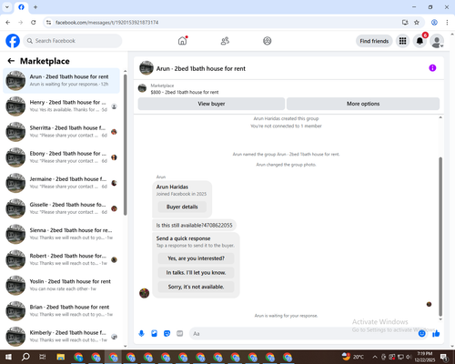Image resolution: width=455 pixels, height=364 pixels.
Task: Open the Groups icon in top navigation
Action: [268, 41]
